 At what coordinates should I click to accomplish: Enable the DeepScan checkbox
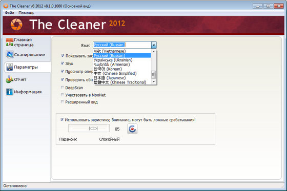[63, 88]
